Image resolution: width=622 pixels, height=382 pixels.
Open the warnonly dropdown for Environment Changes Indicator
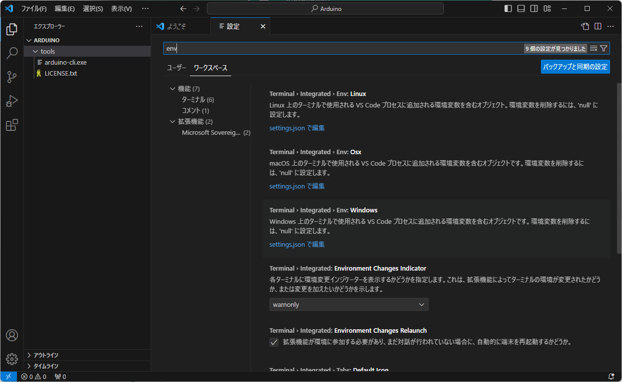click(349, 304)
